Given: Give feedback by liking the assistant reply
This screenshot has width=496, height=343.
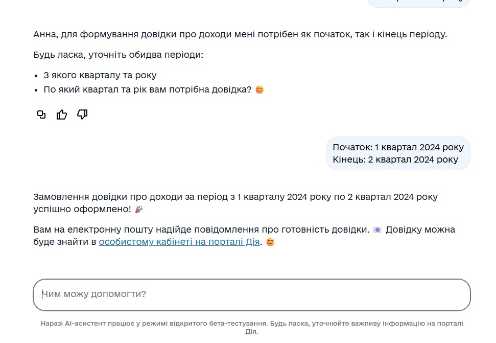Looking at the screenshot, I should [62, 115].
